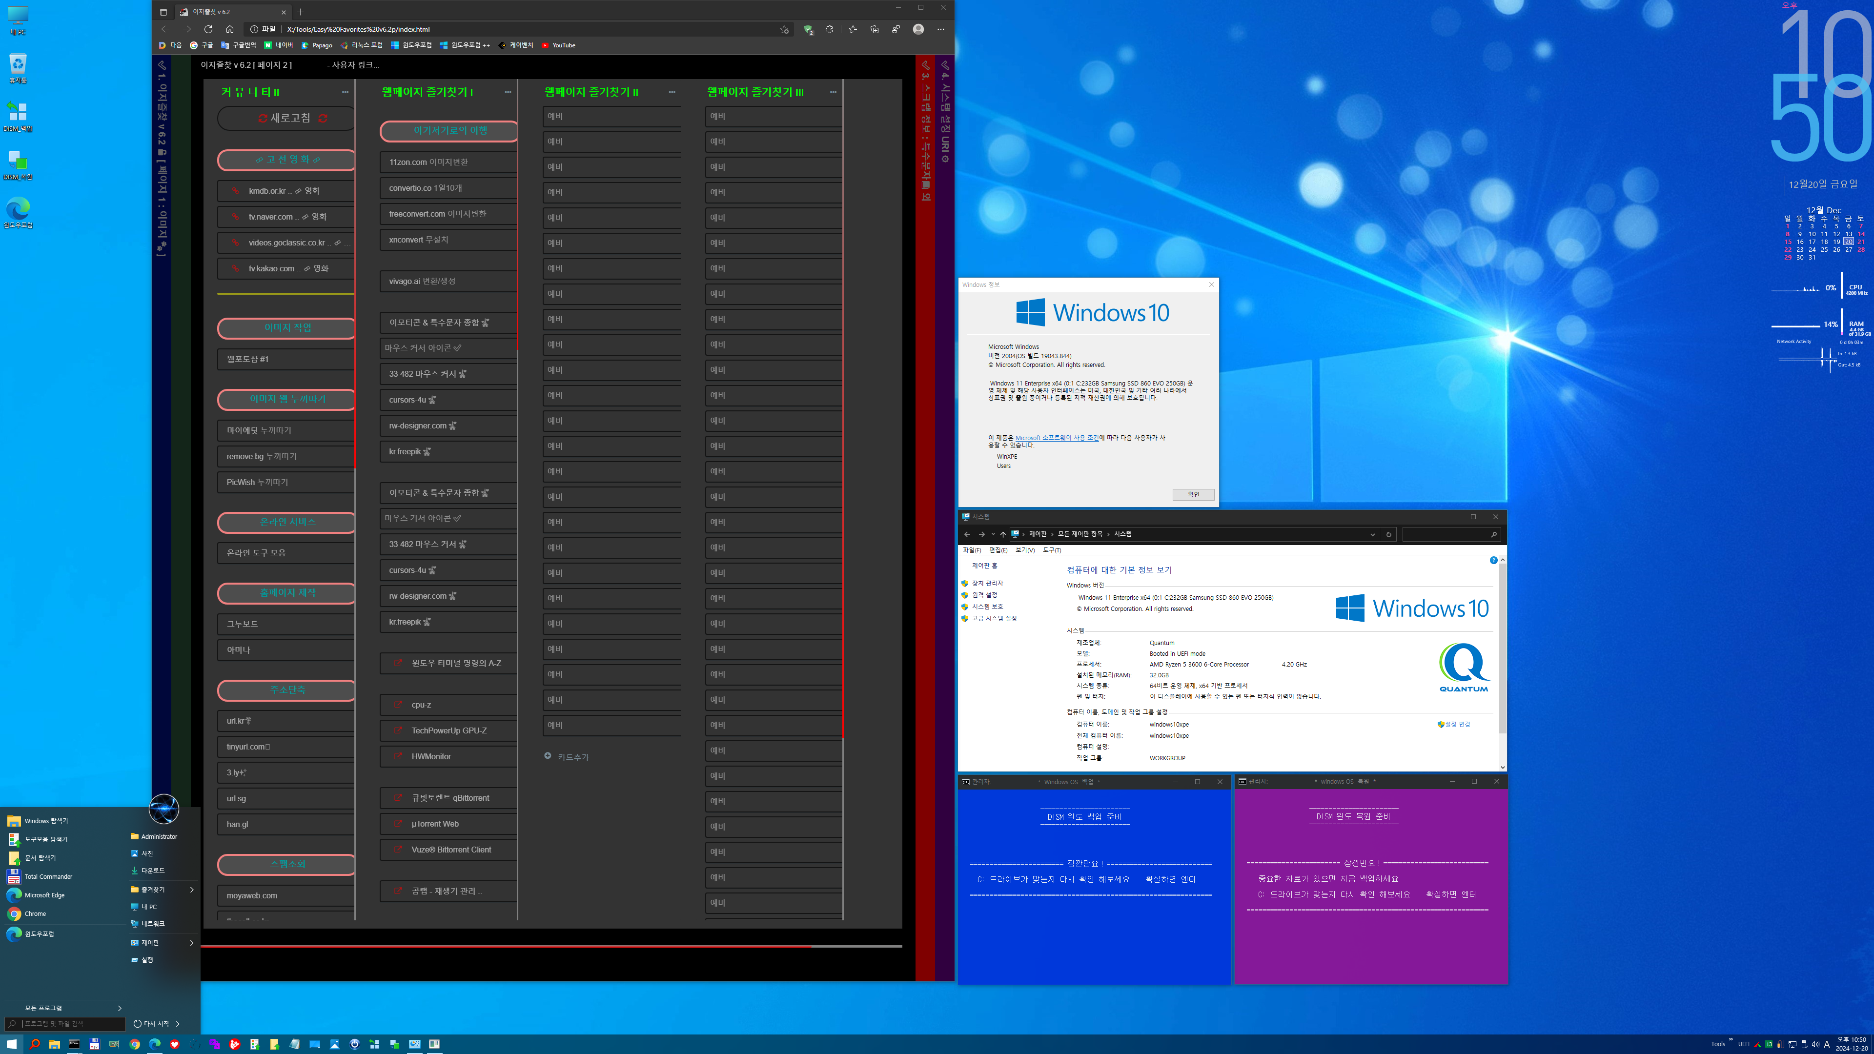Open Microsoft 소프트웨어 사용 조건 link
1874x1054 pixels.
point(1057,438)
